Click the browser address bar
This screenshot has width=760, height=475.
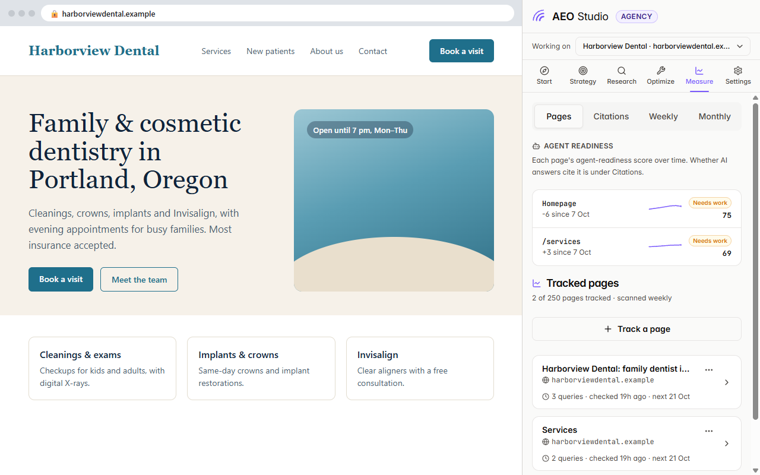click(x=277, y=14)
